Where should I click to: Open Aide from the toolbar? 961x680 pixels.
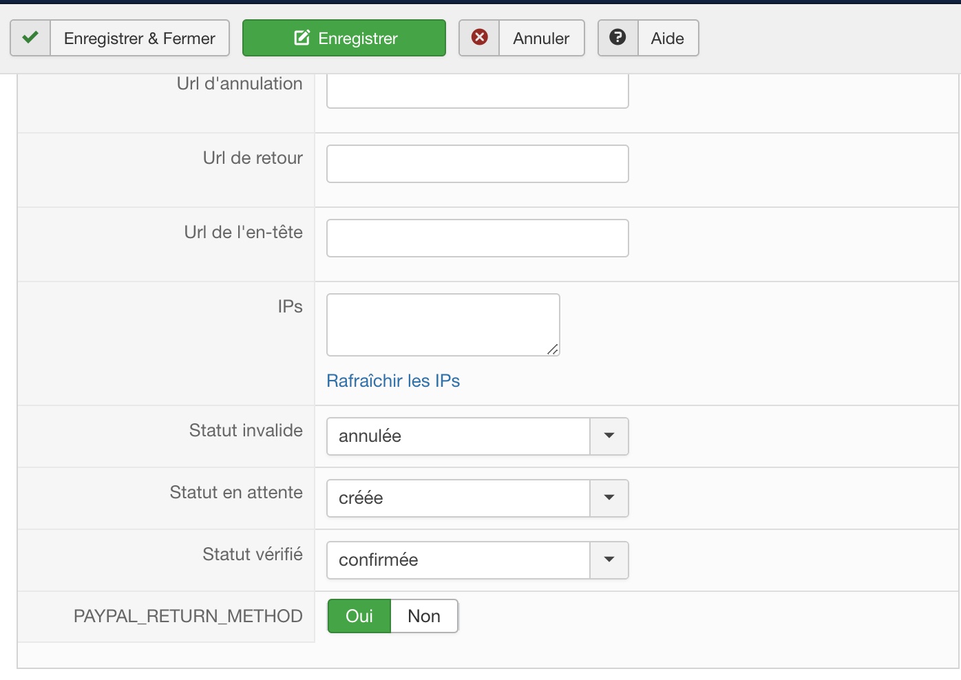(x=667, y=38)
